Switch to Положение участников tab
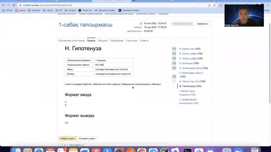271x152 pixels. coord(72,41)
